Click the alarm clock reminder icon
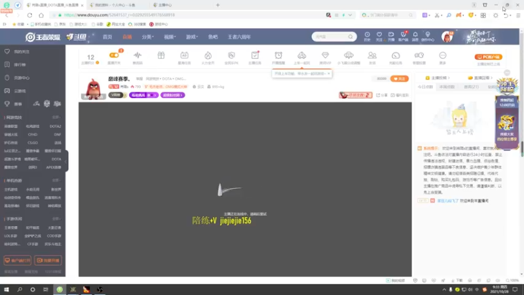The width and height of the screenshot is (524, 295). point(278,55)
